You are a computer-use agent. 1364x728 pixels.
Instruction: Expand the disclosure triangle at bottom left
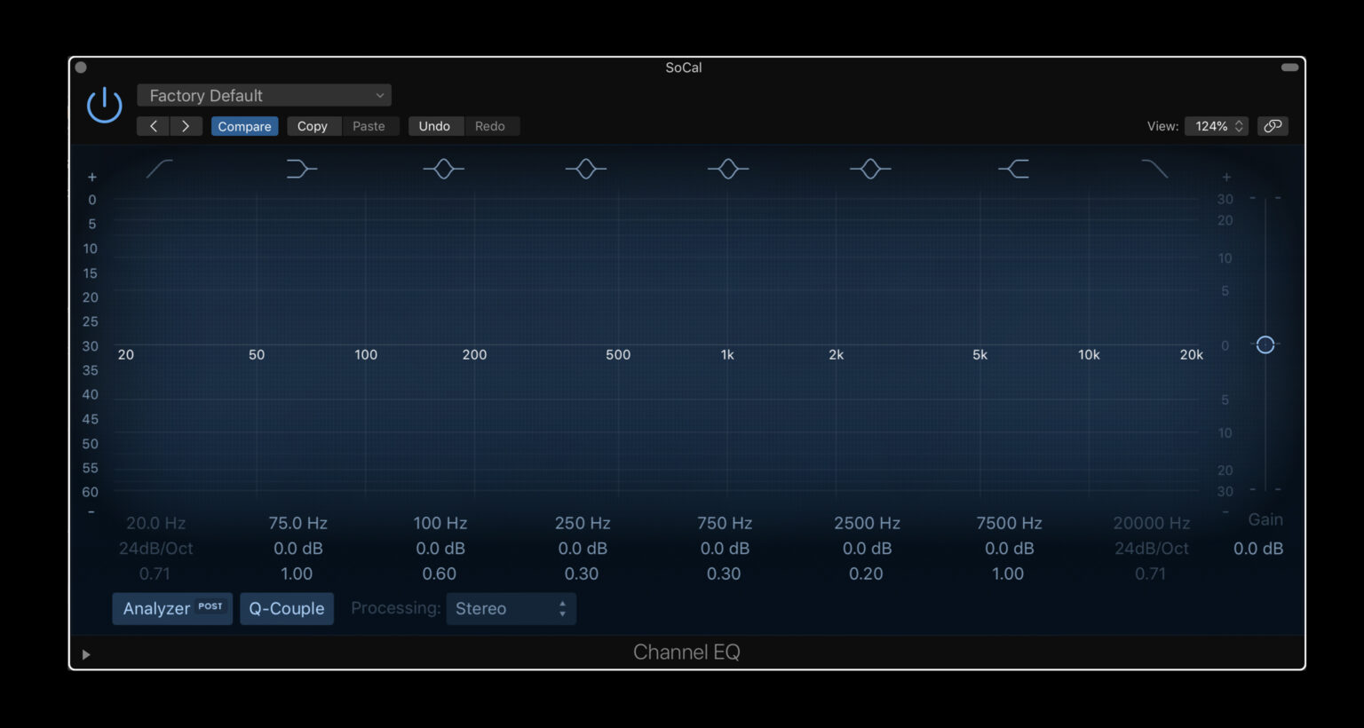click(x=86, y=653)
